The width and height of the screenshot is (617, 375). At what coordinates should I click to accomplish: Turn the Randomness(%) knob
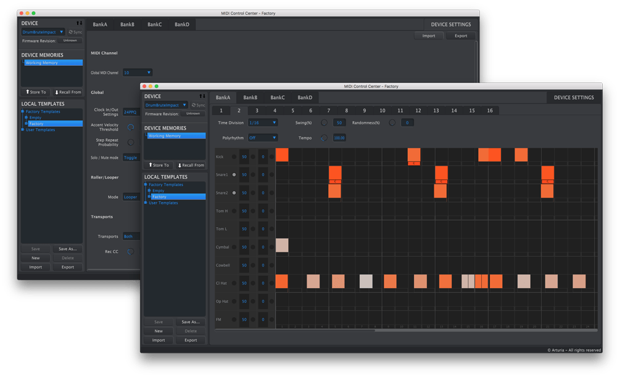(x=392, y=123)
